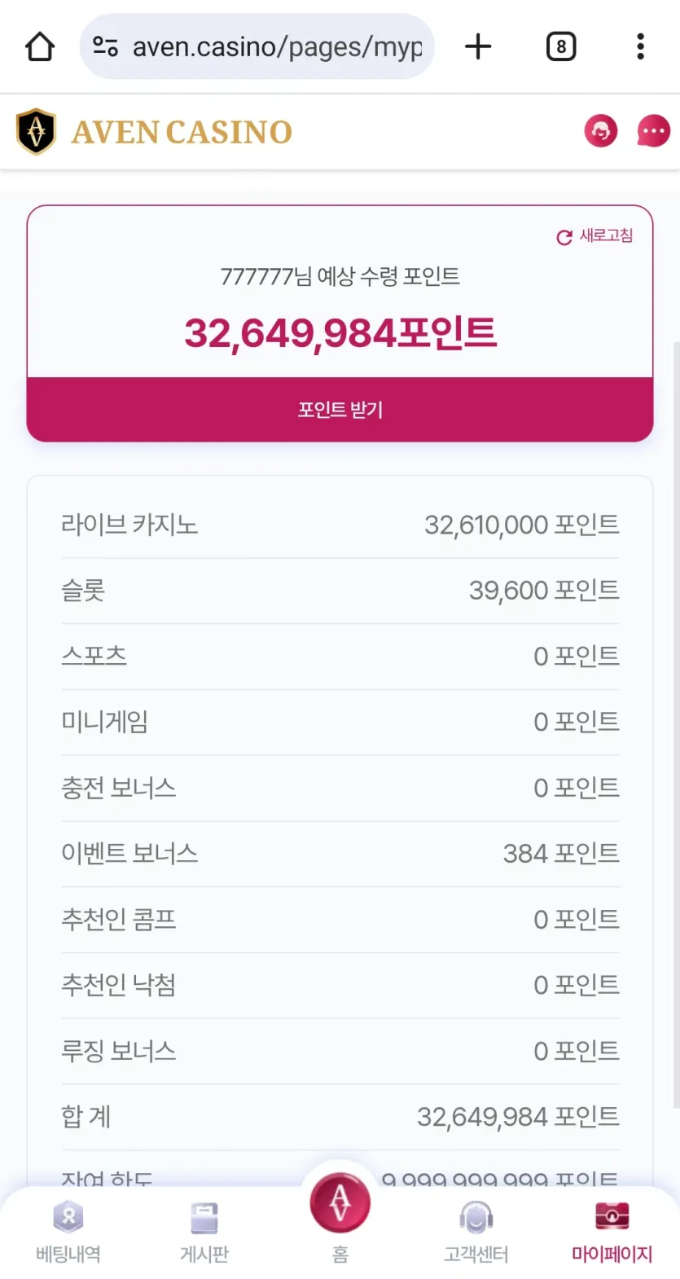Click the Aven Casino shield logo
Viewport: 680px width, 1279px height.
click(36, 131)
